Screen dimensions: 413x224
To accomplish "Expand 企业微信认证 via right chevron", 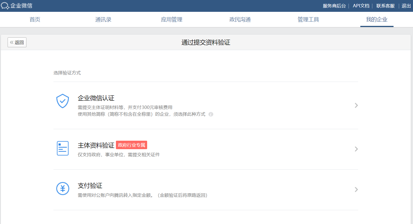I will (x=356, y=106).
